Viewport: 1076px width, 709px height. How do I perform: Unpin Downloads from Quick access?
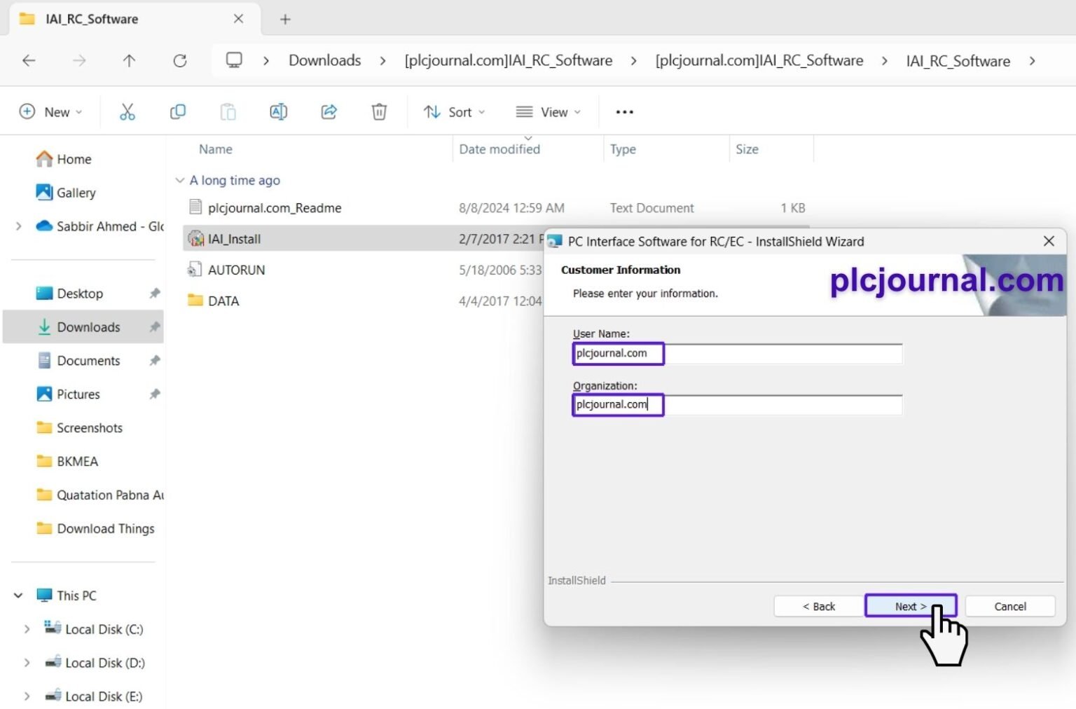[154, 326]
